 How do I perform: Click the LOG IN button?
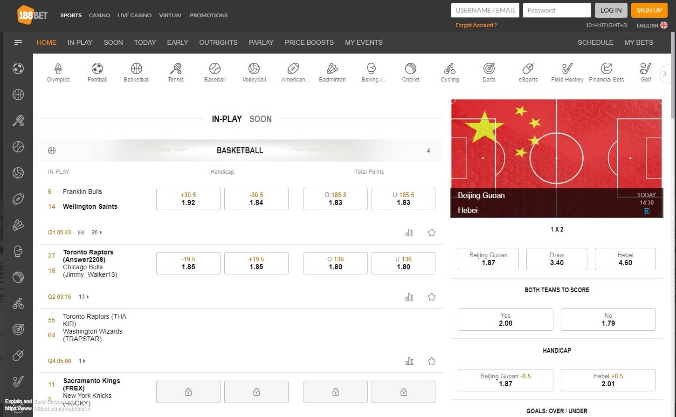coord(611,10)
